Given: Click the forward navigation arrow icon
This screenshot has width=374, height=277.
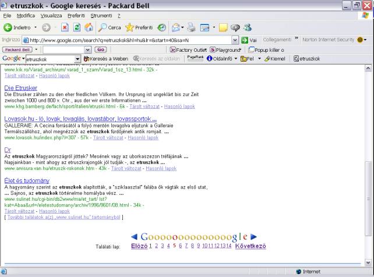Looking at the screenshot, I should 46,27.
